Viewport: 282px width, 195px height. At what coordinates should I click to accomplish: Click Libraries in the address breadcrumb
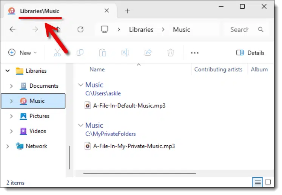pyautogui.click(x=141, y=29)
